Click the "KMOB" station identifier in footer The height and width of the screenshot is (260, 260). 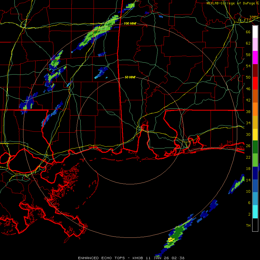tap(138, 258)
